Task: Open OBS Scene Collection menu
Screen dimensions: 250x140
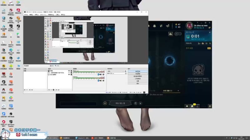Action: coord(51,15)
